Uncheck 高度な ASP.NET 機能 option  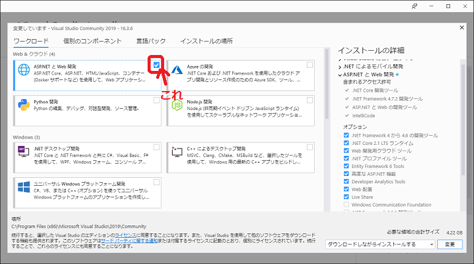point(346,174)
